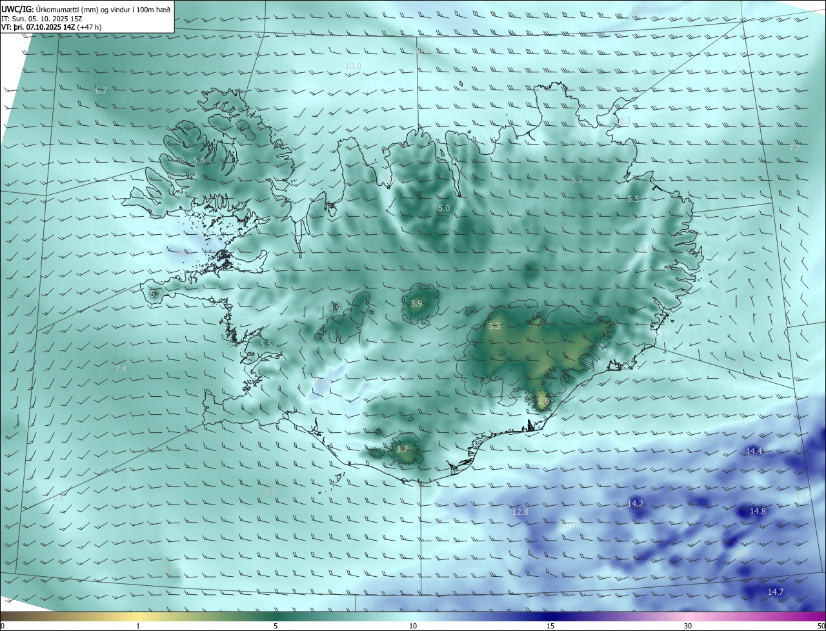Click the 10.0 value label on the map
The height and width of the screenshot is (631, 826).
(x=353, y=66)
